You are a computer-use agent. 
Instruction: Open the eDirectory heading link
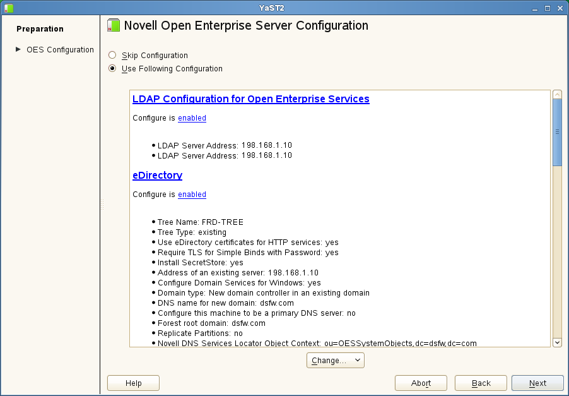157,176
